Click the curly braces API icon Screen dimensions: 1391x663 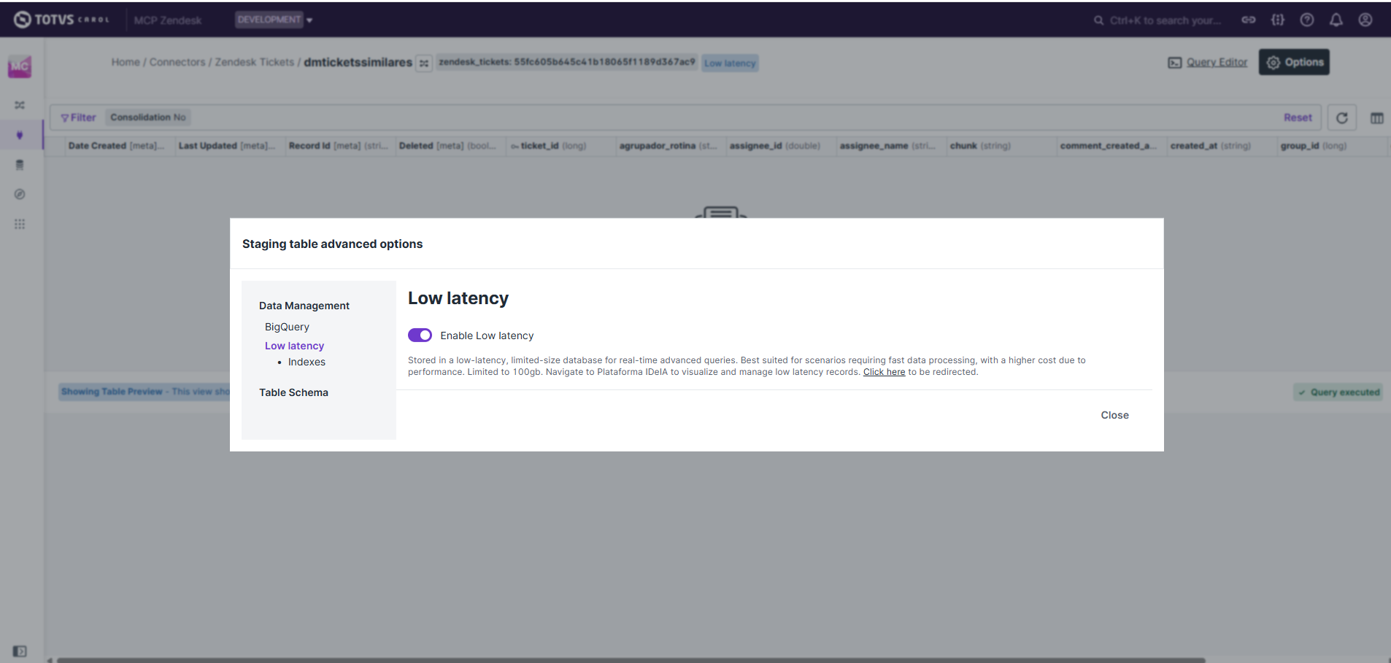(1277, 20)
